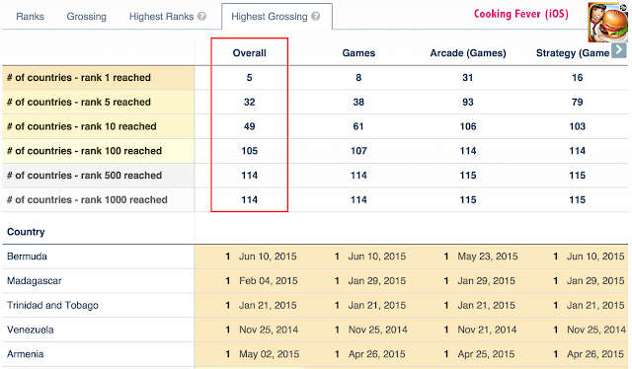The height and width of the screenshot is (369, 632).
Task: Click Venezuela Overall date Nov 25, 2014
Action: tap(269, 330)
